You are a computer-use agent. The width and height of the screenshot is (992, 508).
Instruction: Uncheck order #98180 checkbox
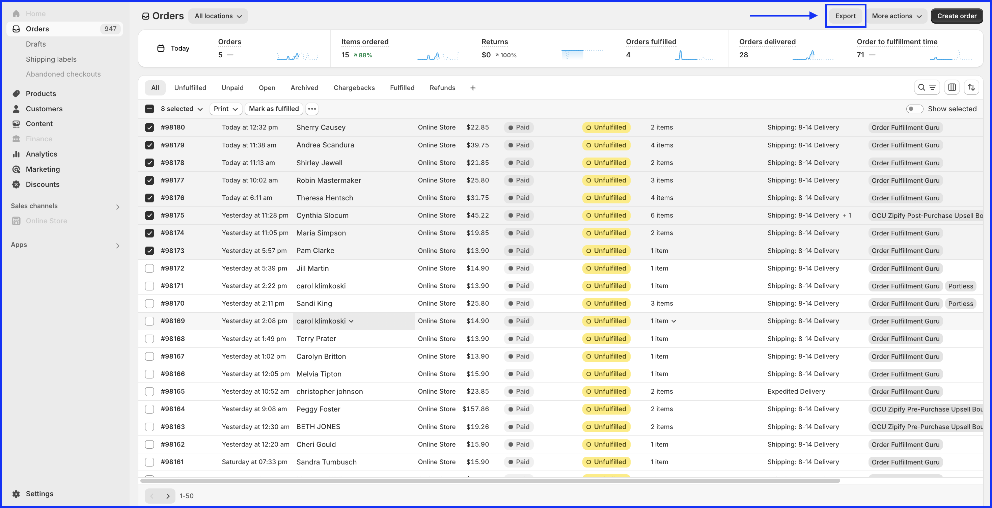[x=149, y=128]
